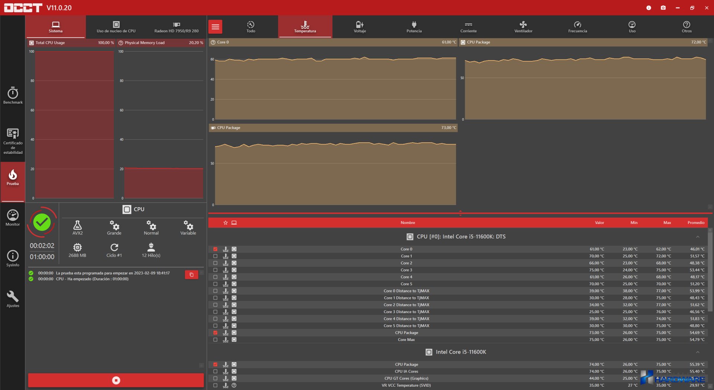Switch to the Voltaje tab

(x=360, y=27)
